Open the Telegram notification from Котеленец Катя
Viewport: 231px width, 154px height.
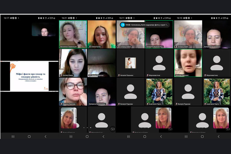pyautogui.click(x=145, y=25)
